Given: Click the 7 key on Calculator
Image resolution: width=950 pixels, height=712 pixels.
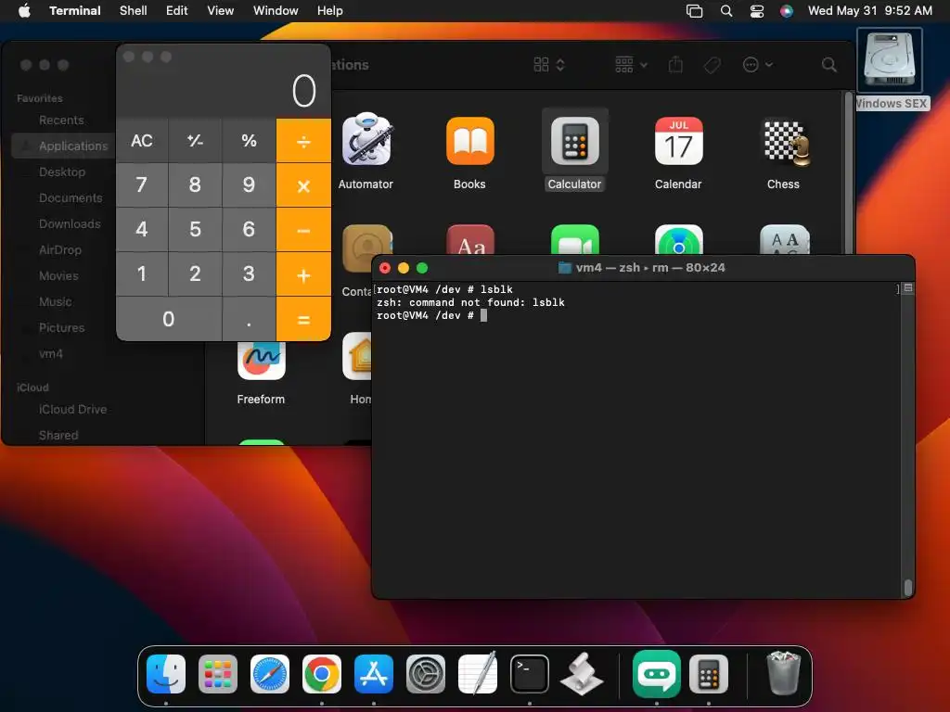Looking at the screenshot, I should click(x=142, y=185).
